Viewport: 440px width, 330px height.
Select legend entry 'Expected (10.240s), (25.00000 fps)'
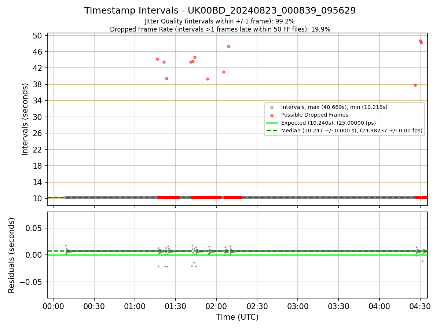[328, 123]
